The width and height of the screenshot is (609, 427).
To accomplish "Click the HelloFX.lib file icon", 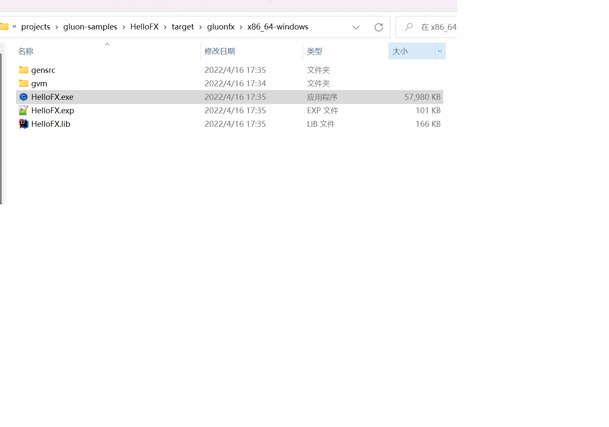I will [x=24, y=123].
